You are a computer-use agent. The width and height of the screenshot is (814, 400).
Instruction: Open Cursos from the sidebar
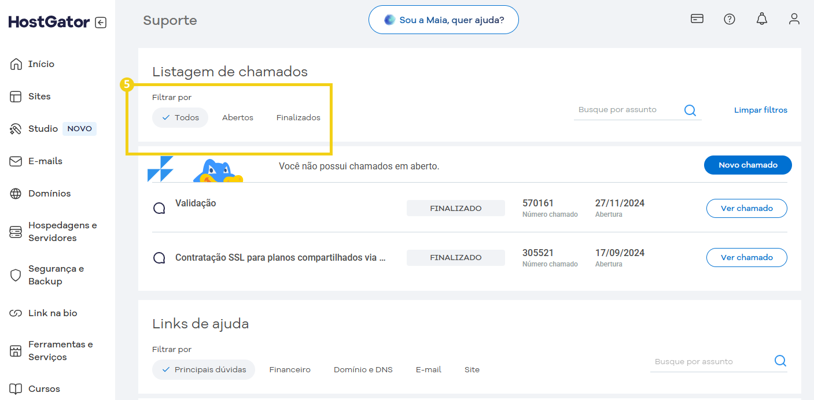click(x=44, y=389)
